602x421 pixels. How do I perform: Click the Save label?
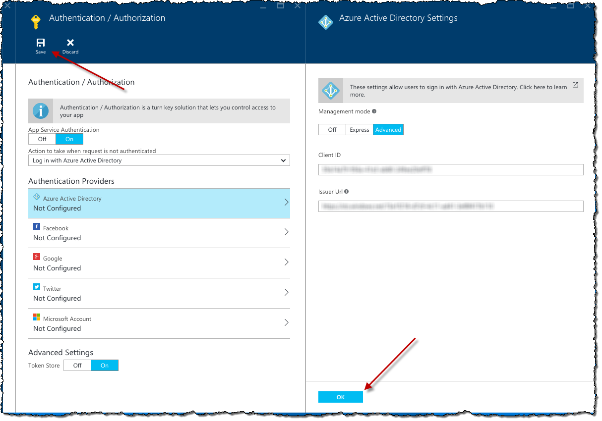[41, 52]
